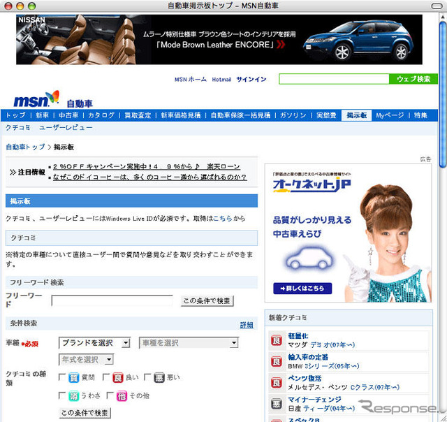Screen dimensions: 447x422
Task: Open the MSN ホーム link
Action: (191, 79)
